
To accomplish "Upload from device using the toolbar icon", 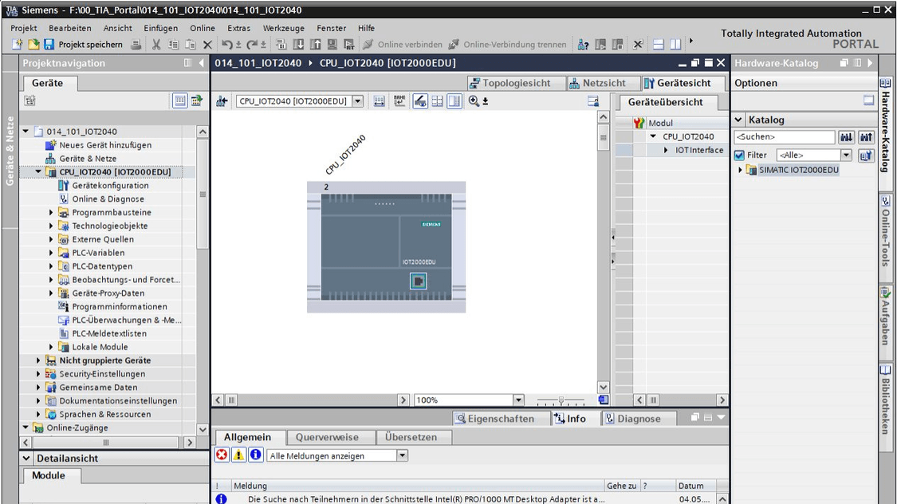I will click(315, 44).
